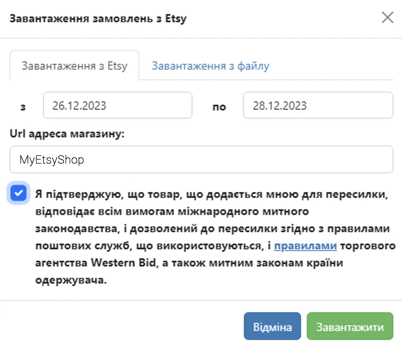402x349 pixels.
Task: Uncheck the customs compliance confirmation checkbox
Action: pyautogui.click(x=18, y=193)
